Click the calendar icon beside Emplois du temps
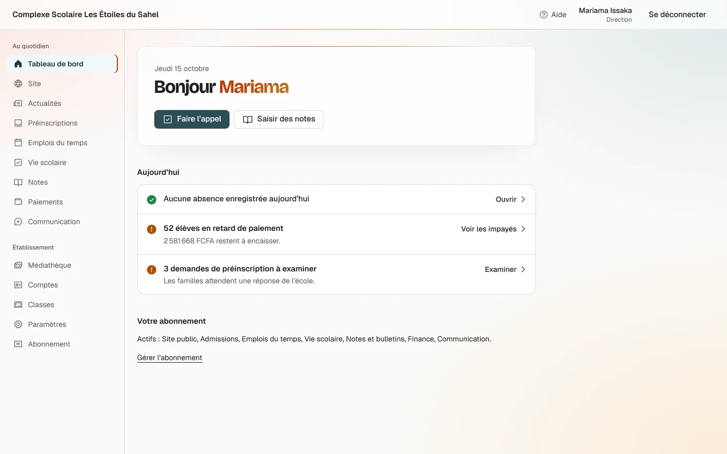This screenshot has width=727, height=454. (x=18, y=143)
